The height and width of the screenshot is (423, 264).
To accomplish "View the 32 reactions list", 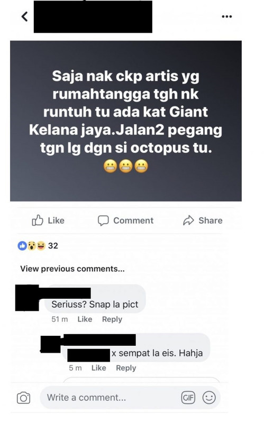I will click(53, 245).
